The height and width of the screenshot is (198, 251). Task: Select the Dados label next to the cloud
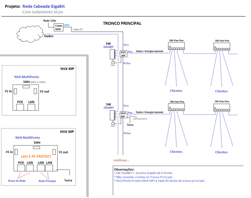click(x=49, y=36)
